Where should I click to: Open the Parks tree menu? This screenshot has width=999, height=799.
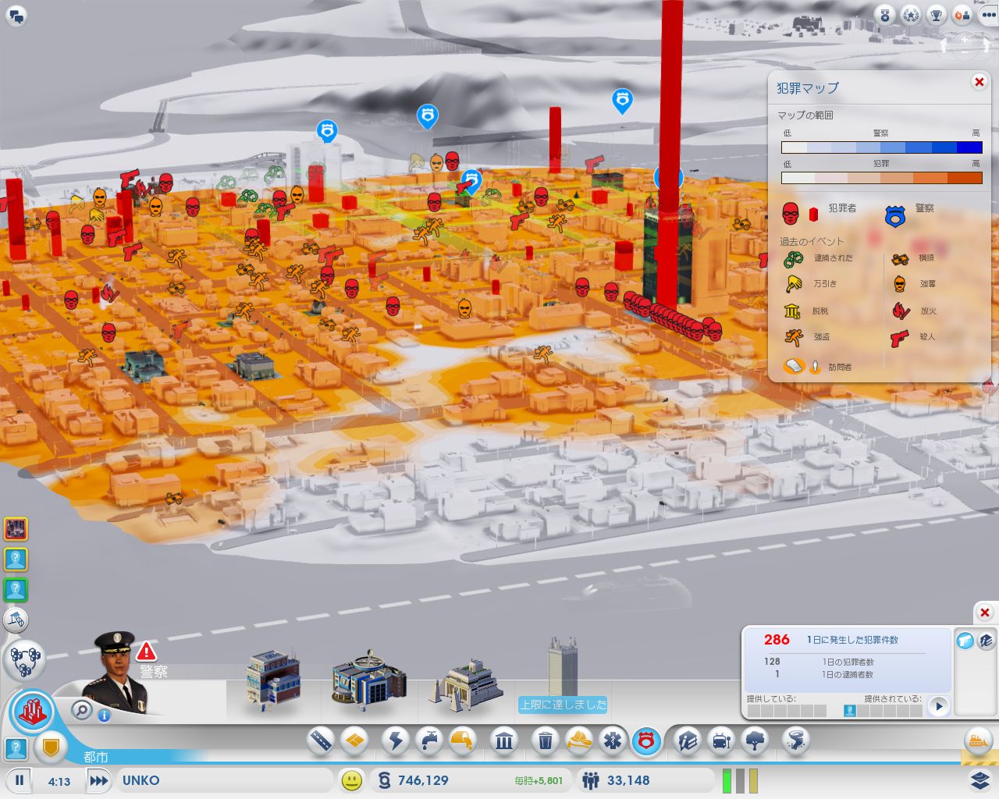[755, 740]
